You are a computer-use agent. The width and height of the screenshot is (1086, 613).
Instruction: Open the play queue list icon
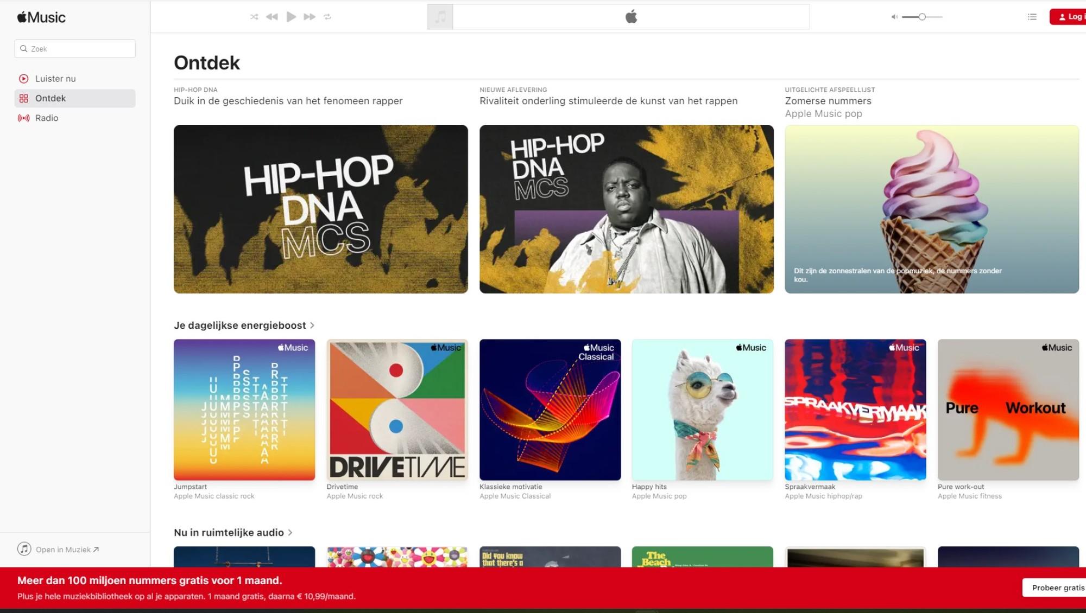click(1032, 17)
